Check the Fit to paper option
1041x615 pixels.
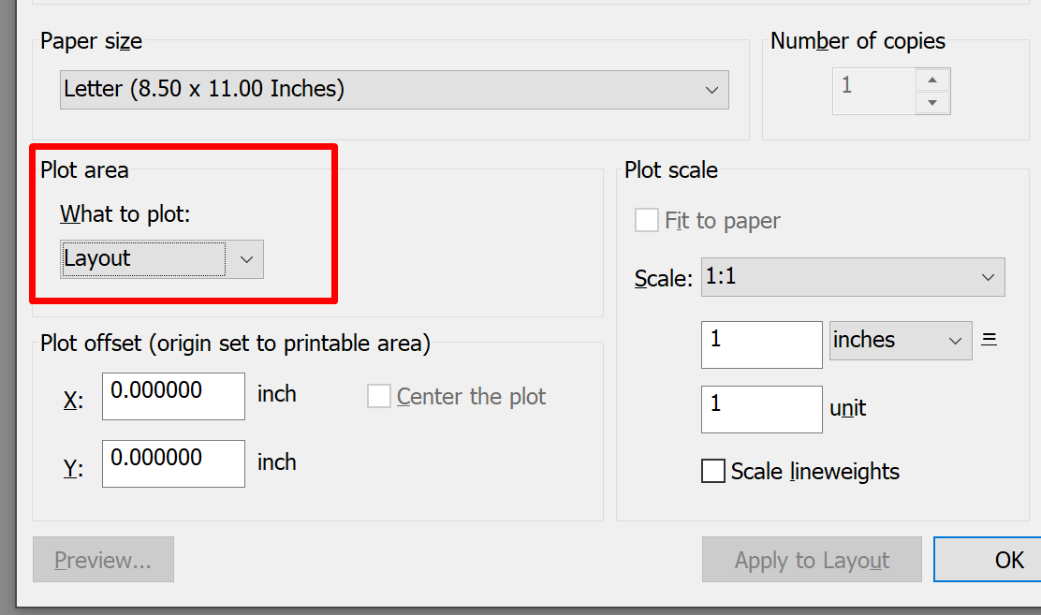click(647, 220)
